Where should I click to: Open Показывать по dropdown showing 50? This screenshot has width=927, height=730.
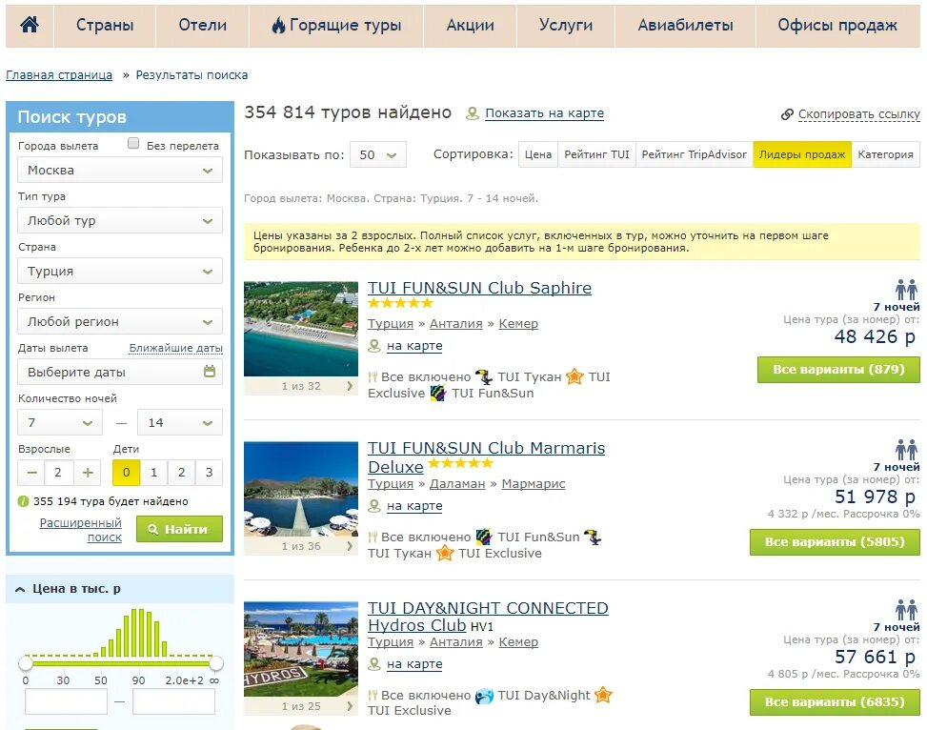(x=378, y=154)
